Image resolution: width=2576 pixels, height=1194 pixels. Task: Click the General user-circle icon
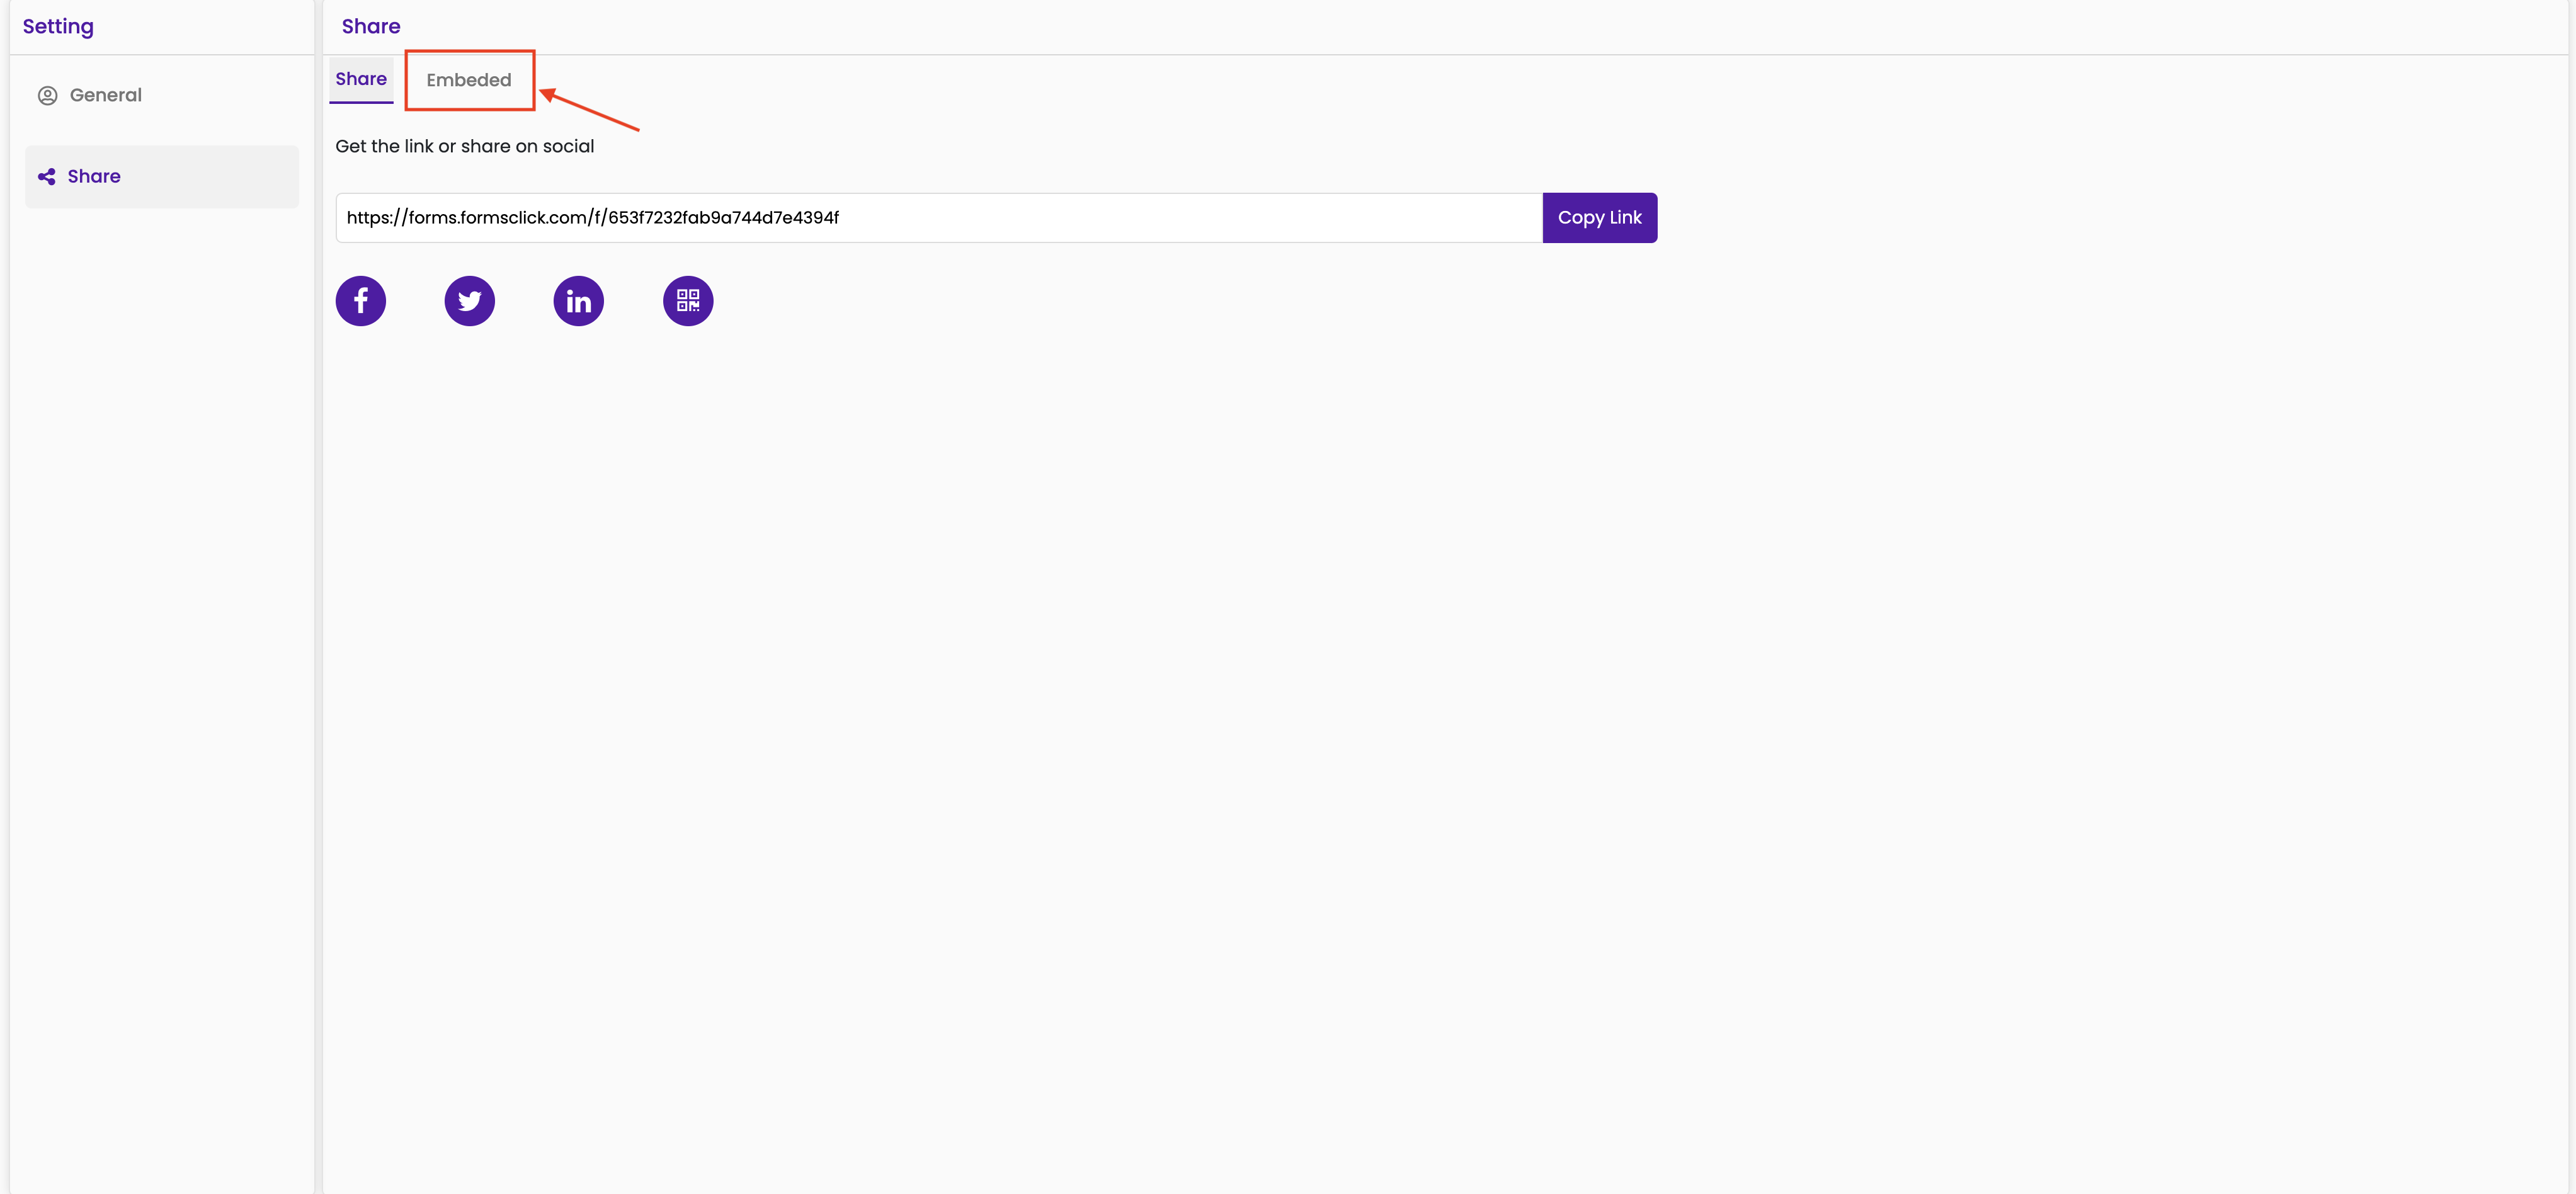click(x=47, y=96)
